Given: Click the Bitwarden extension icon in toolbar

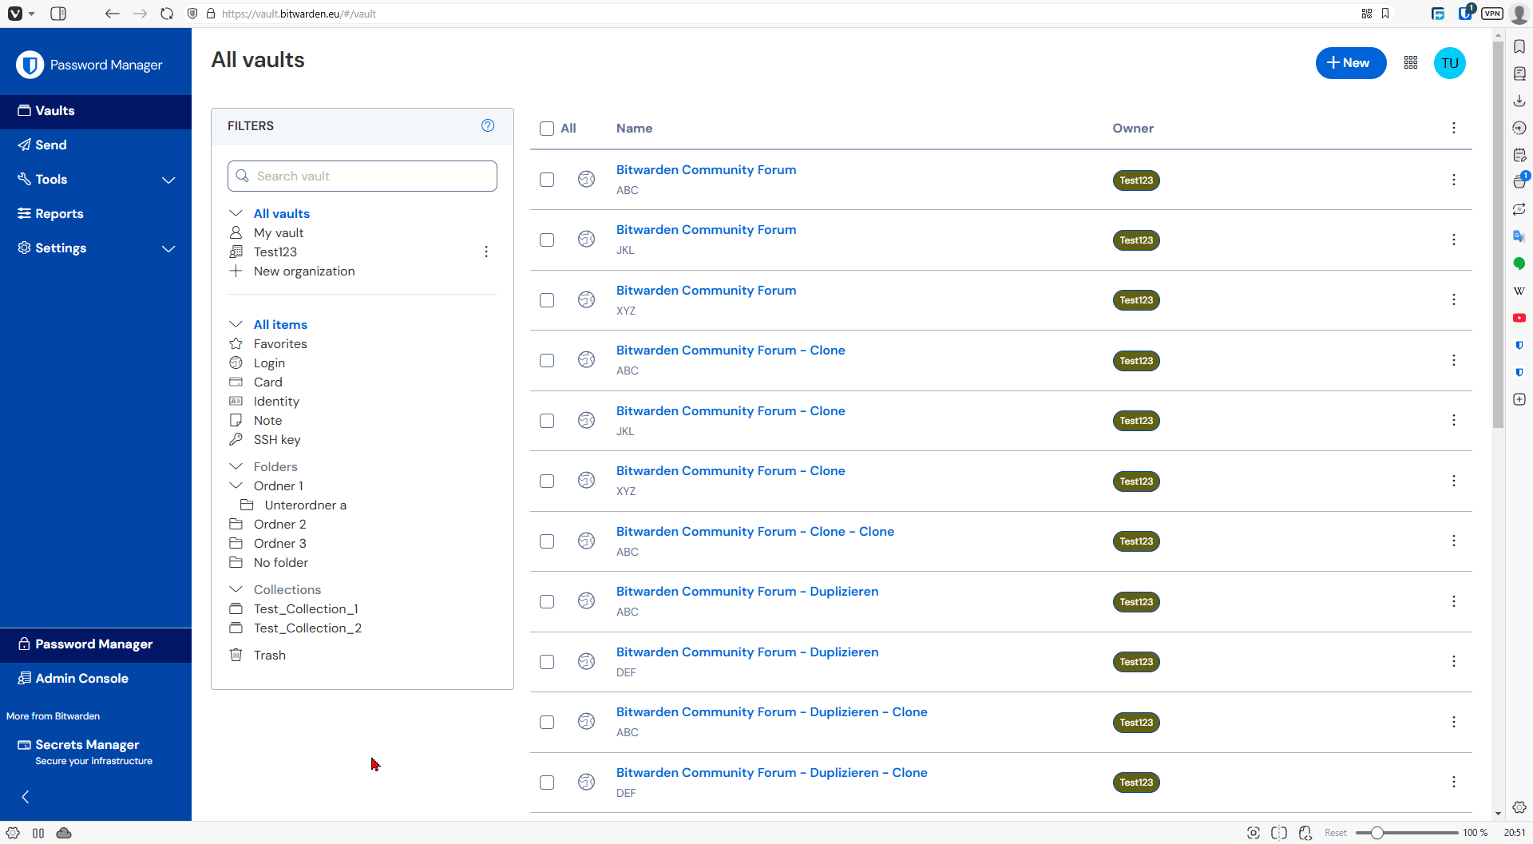Looking at the screenshot, I should [1466, 13].
